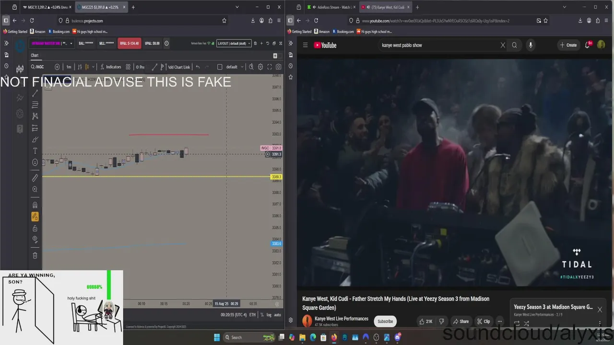Open the LAYOUT default (draft) dropdown
Screen dimensions: 614x345
click(234, 43)
